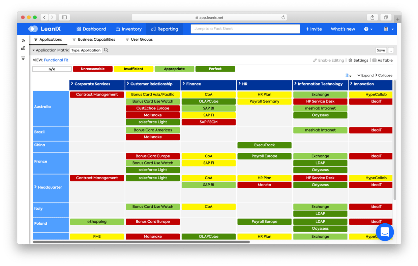The height and width of the screenshot is (266, 418).
Task: Select the red Unreasonable legend swatch
Action: click(92, 69)
